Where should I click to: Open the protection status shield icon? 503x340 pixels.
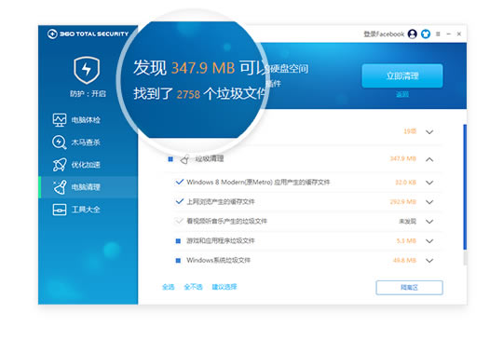pyautogui.click(x=87, y=70)
